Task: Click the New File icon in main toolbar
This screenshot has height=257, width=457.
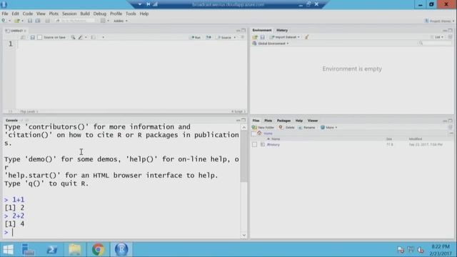Action: [x=4, y=21]
